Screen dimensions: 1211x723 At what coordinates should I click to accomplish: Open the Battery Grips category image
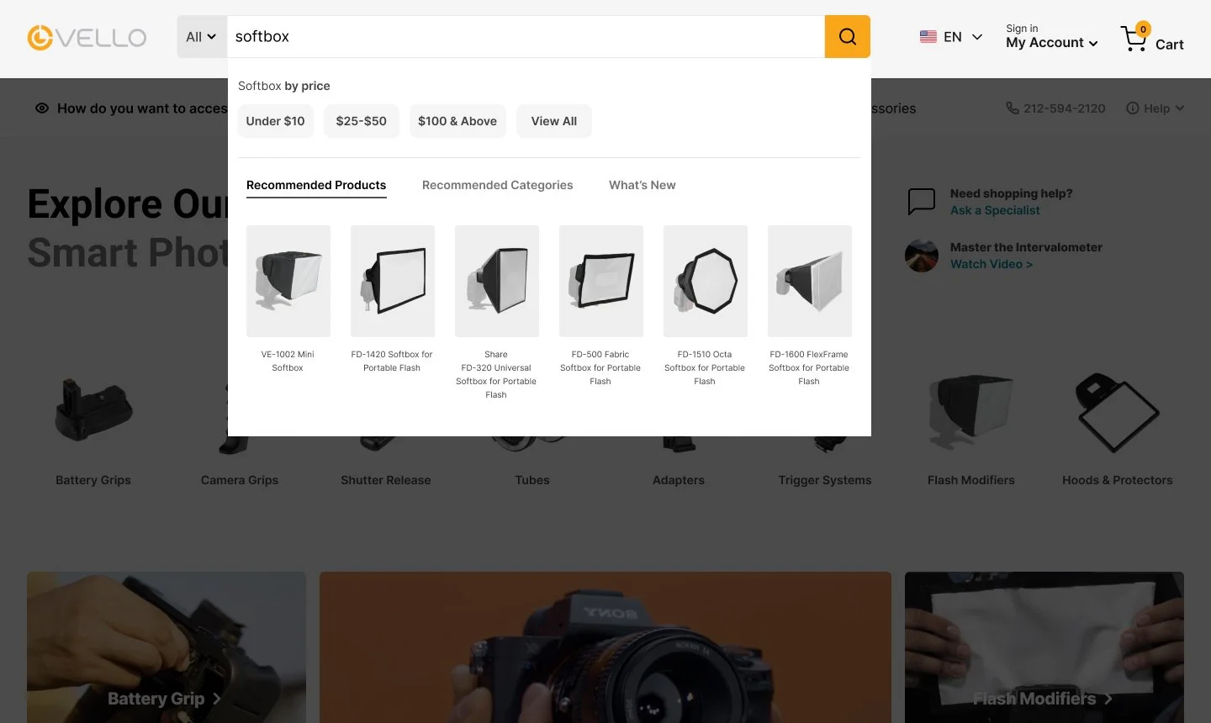click(93, 411)
